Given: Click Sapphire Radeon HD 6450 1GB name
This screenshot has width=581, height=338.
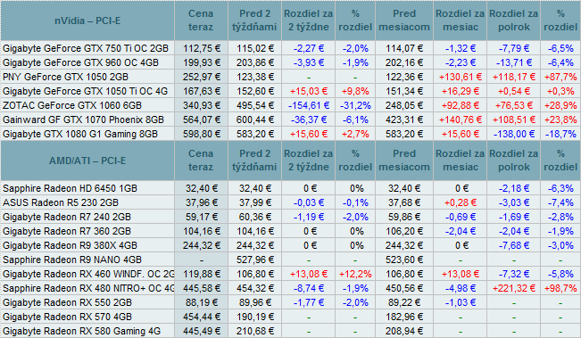Looking at the screenshot, I should point(70,188).
